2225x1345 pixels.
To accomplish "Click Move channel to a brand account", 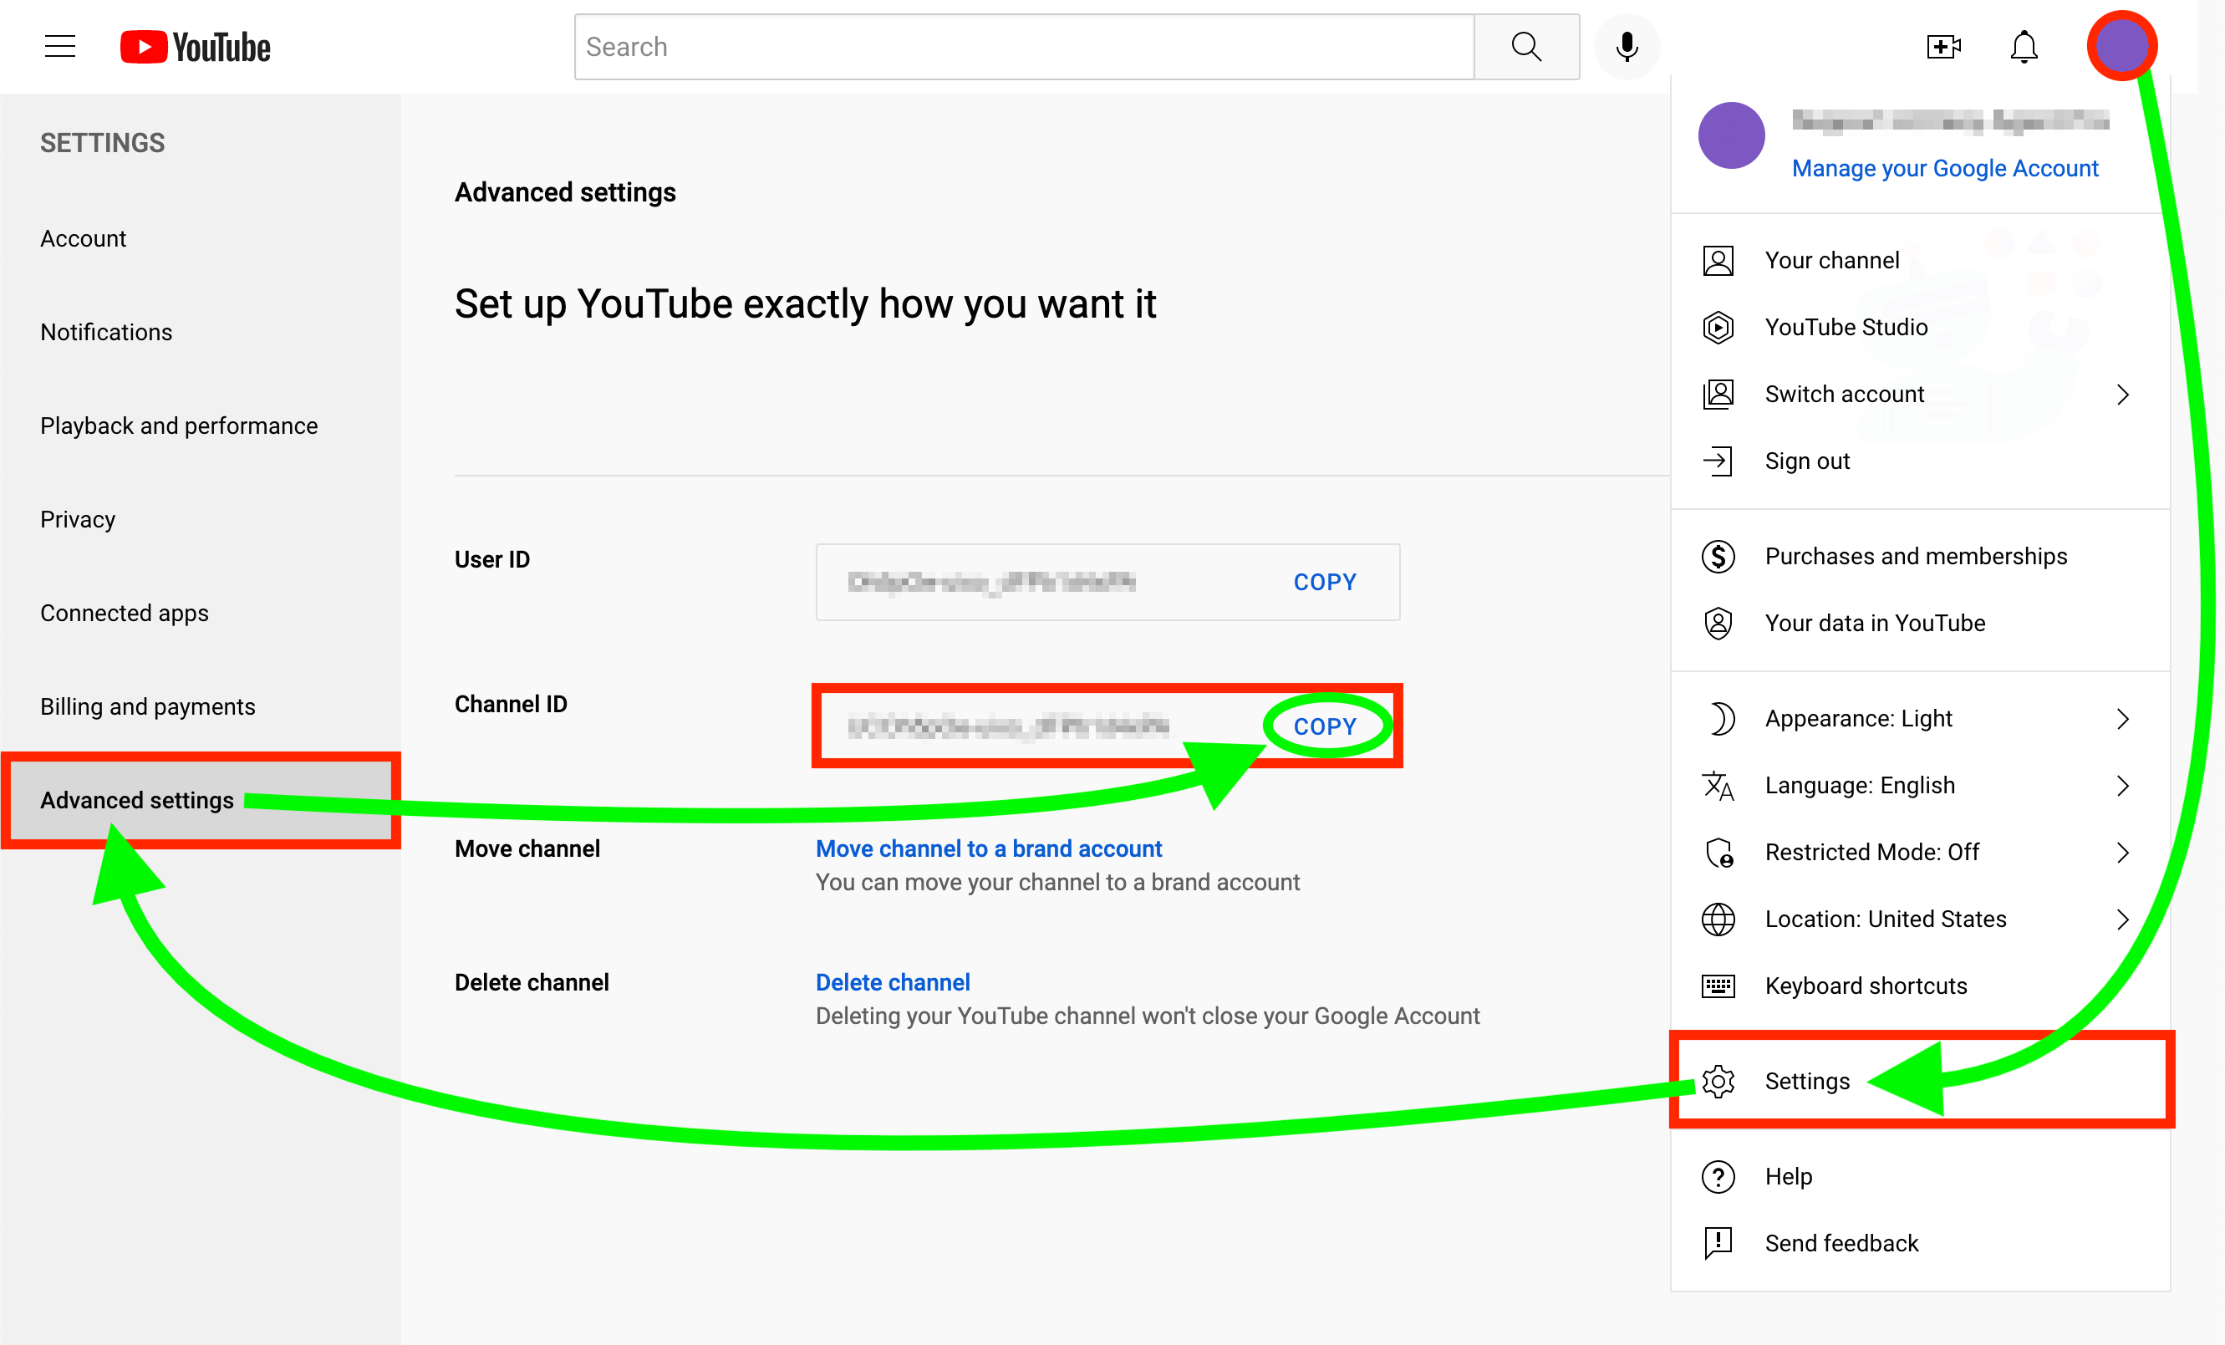I will pyautogui.click(x=988, y=849).
